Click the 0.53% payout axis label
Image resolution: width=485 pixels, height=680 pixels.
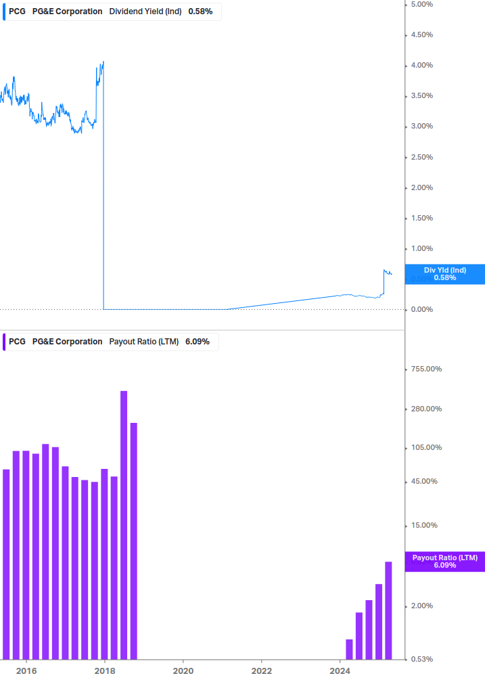[x=421, y=659]
